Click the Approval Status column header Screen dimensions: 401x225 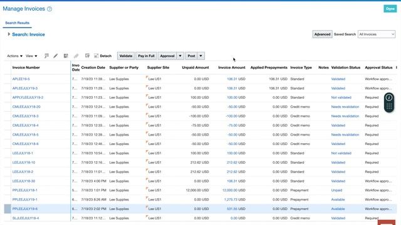click(x=378, y=67)
